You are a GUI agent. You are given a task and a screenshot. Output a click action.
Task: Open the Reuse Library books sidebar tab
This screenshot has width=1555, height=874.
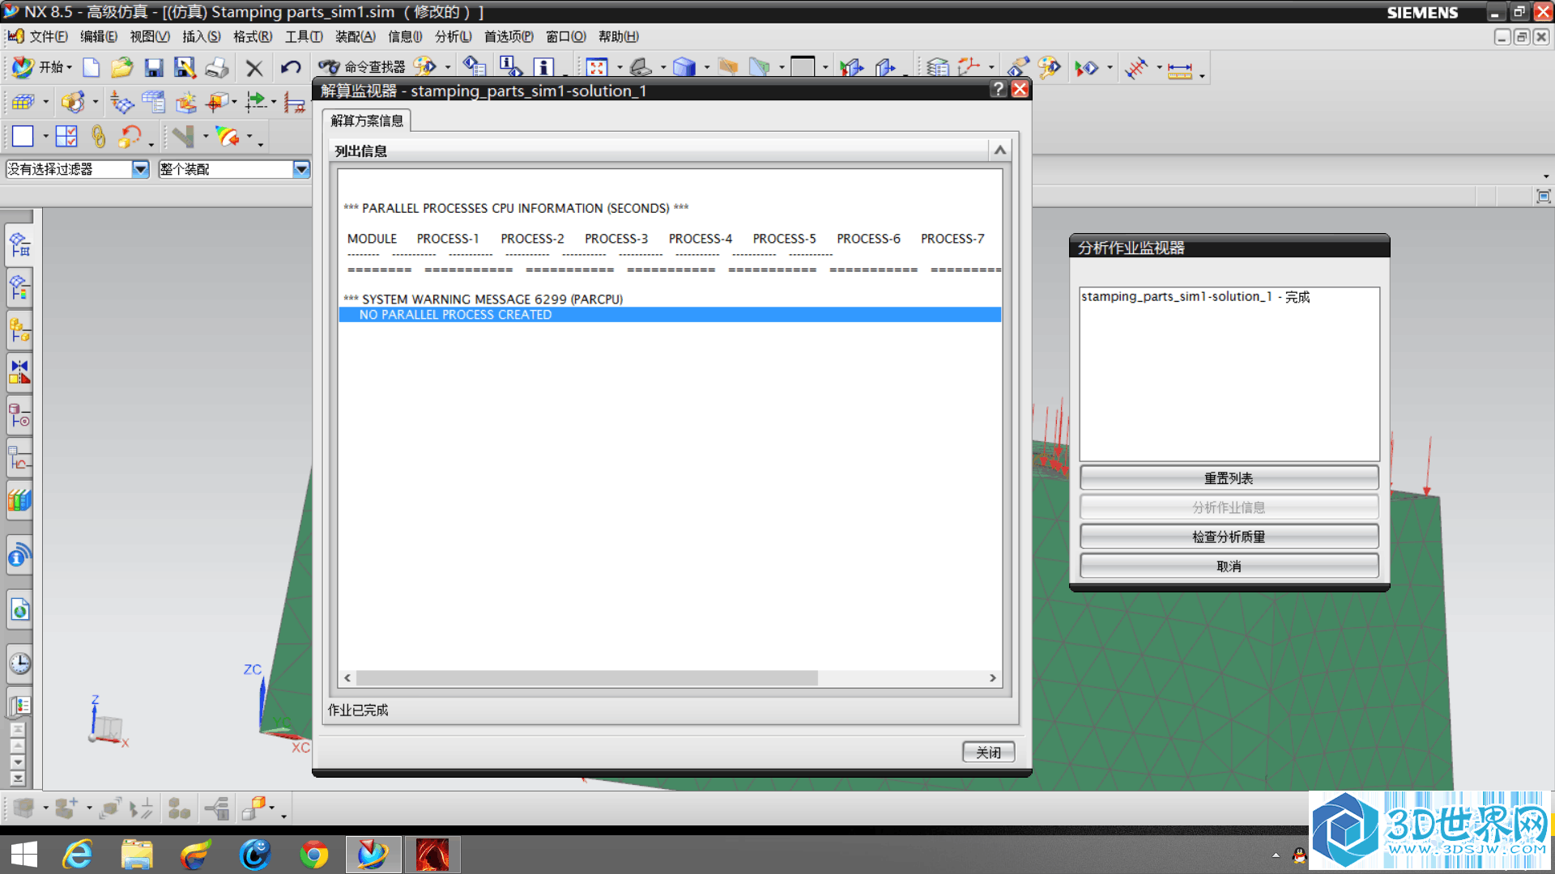pos(20,502)
